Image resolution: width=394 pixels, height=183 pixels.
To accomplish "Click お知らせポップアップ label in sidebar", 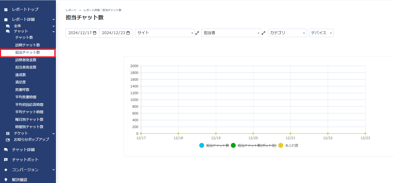I will (x=31, y=140).
